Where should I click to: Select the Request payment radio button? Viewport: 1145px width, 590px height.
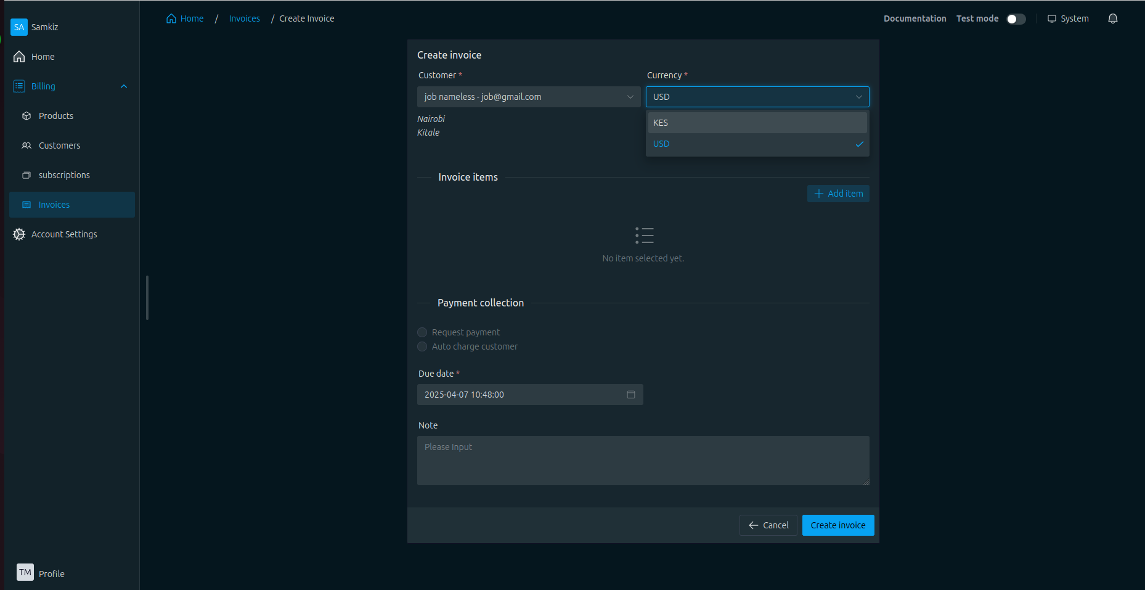coord(422,332)
